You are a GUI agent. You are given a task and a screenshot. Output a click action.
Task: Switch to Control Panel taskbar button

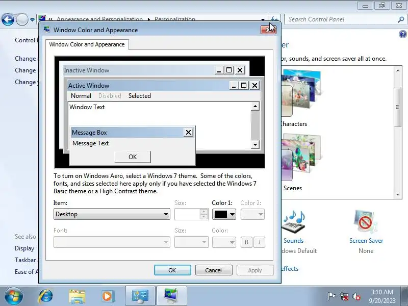click(140, 296)
